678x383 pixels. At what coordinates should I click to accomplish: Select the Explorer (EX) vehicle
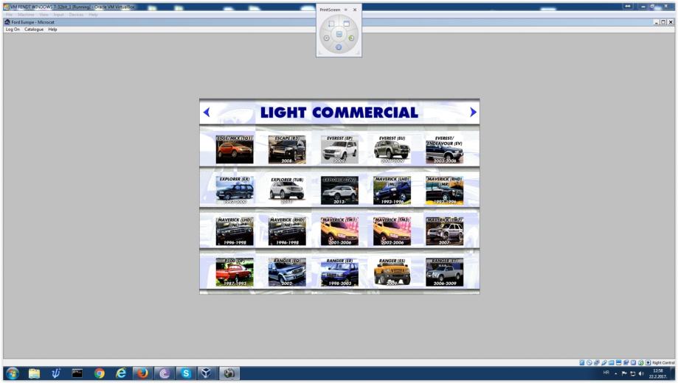tap(235, 190)
